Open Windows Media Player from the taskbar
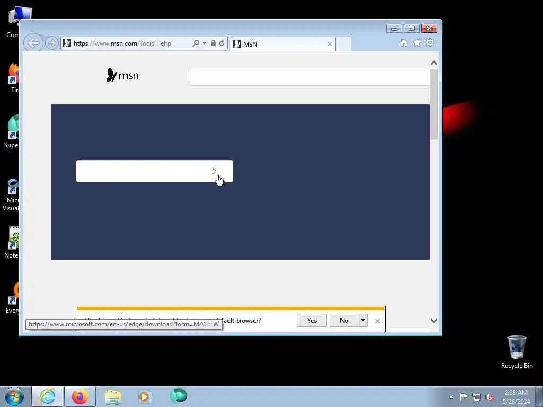 click(145, 396)
